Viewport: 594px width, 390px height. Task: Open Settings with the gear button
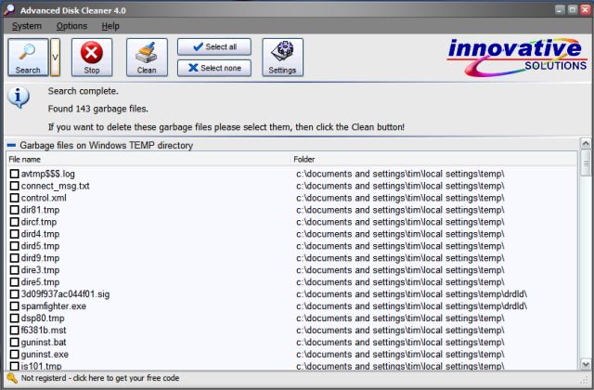point(282,58)
